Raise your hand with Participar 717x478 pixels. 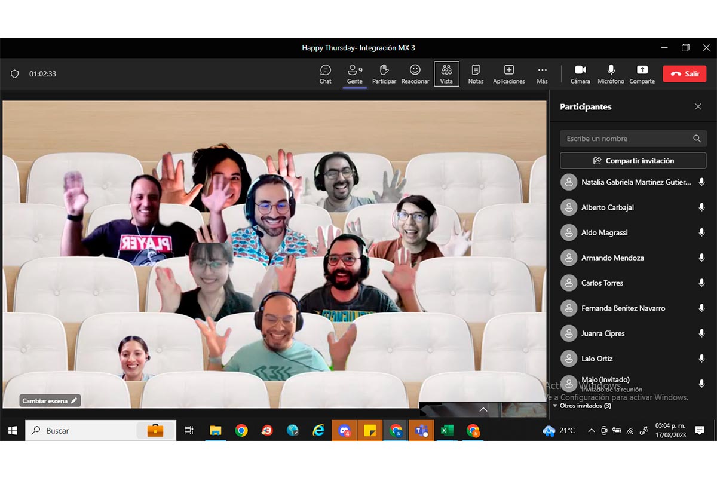[x=384, y=74]
